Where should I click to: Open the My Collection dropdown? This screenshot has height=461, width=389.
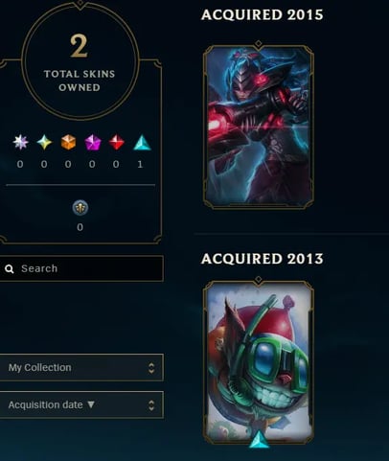pos(81,367)
